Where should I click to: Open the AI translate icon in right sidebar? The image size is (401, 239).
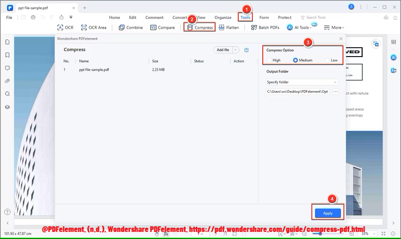coord(393,70)
